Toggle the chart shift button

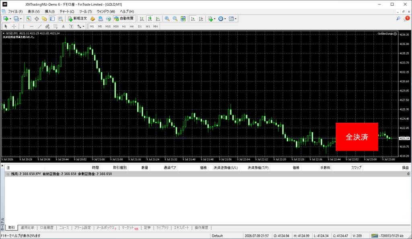point(201,18)
